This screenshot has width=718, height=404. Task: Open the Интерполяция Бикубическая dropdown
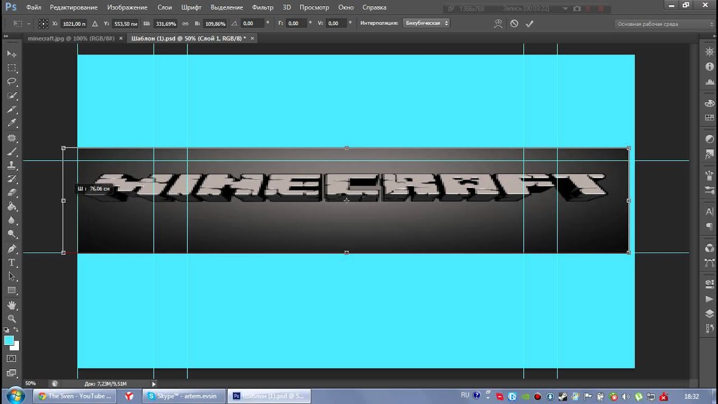(427, 24)
